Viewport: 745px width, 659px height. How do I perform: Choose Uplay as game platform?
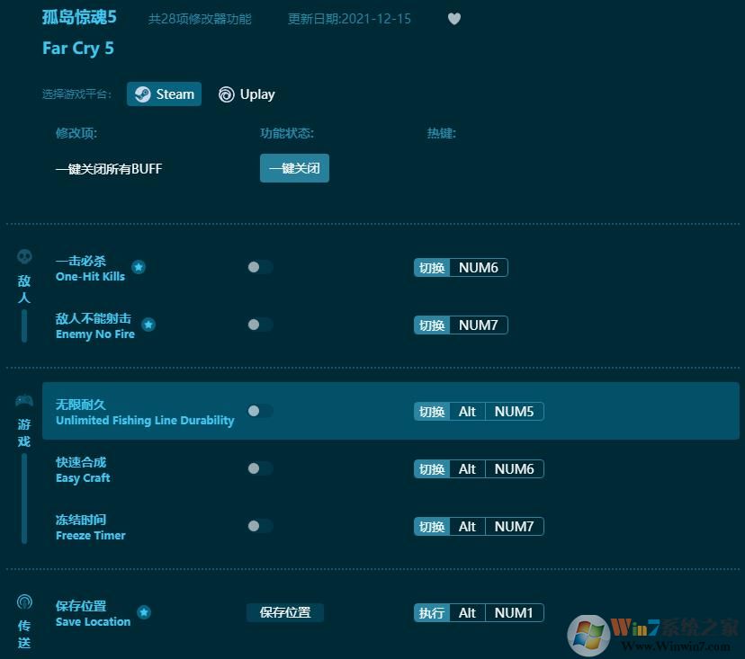click(247, 94)
